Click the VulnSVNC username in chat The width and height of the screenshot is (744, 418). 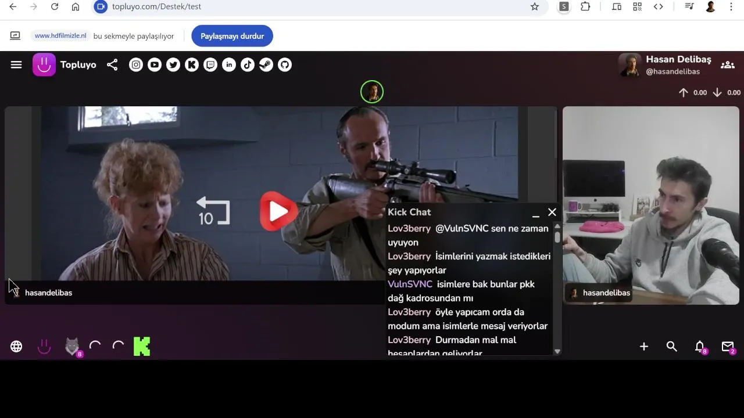(x=410, y=284)
